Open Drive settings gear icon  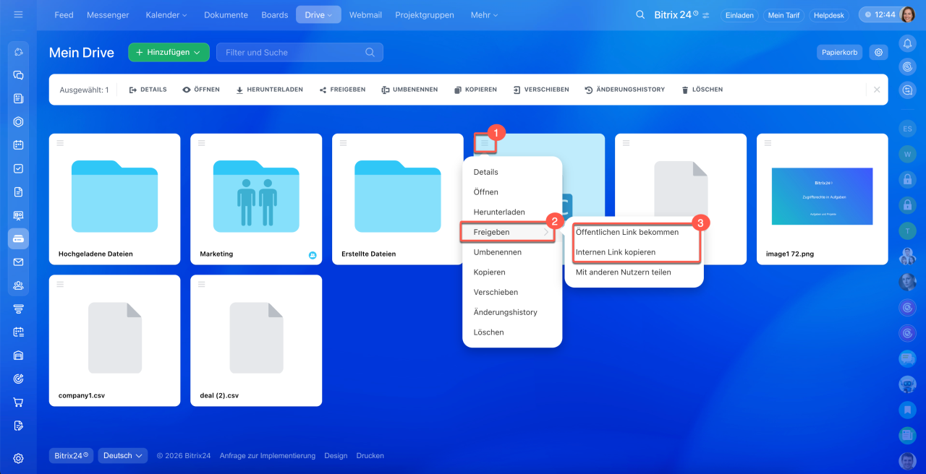tap(878, 52)
